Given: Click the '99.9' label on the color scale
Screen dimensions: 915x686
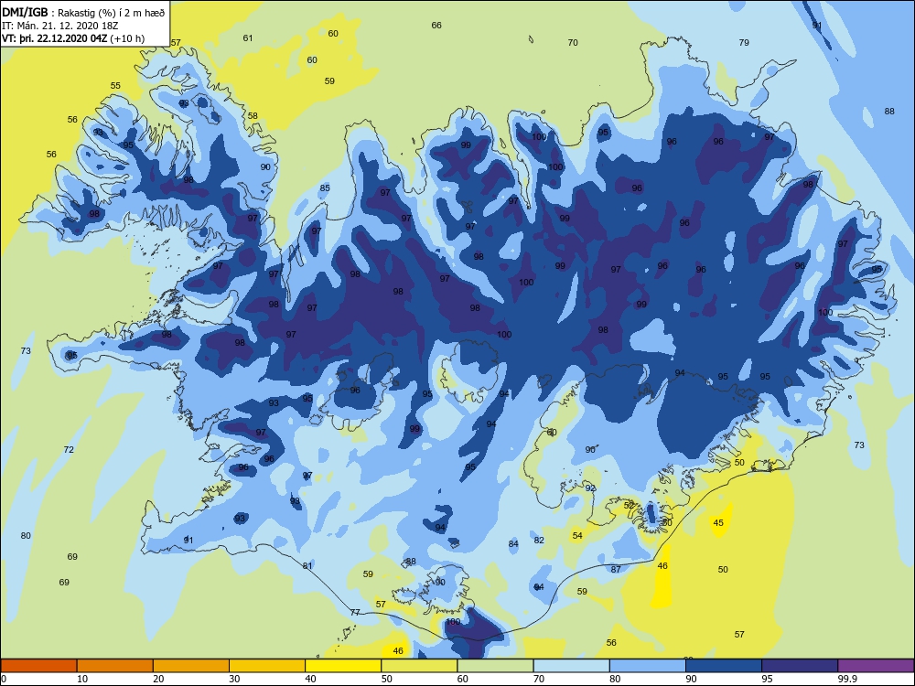Looking at the screenshot, I should pyautogui.click(x=847, y=679).
